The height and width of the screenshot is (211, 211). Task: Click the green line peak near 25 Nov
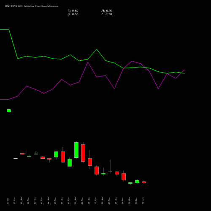pos(97,49)
